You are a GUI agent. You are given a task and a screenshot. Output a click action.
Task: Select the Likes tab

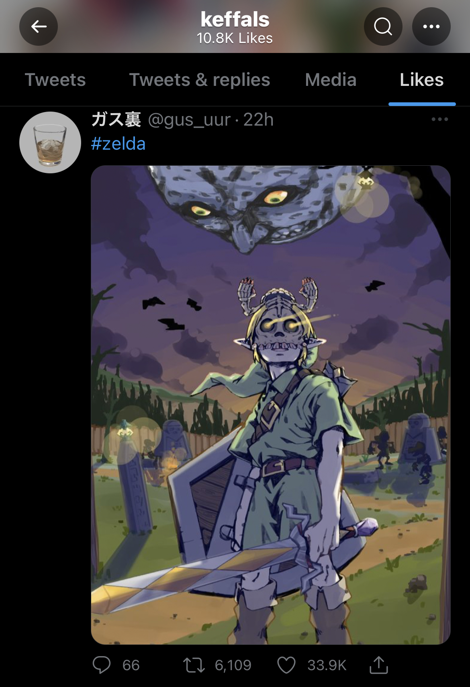(x=422, y=79)
